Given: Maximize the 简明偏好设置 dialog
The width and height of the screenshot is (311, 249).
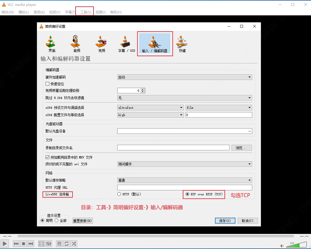Looking at the screenshot, I should [x=242, y=26].
